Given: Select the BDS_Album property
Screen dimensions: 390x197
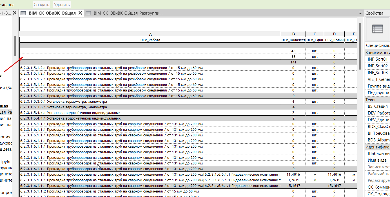Looking at the screenshot, I should (x=378, y=140).
